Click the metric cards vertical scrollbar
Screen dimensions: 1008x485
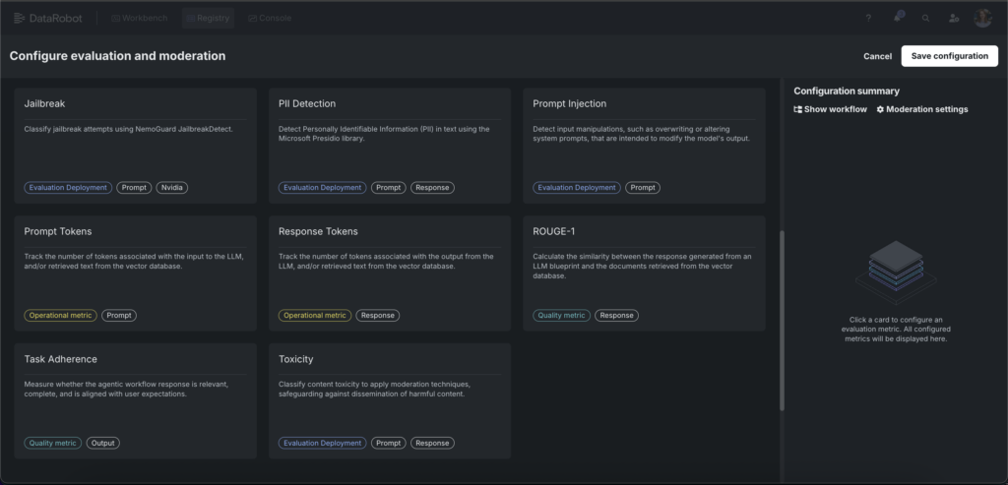[782, 320]
